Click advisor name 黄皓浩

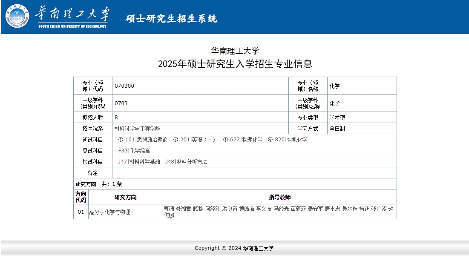tap(247, 209)
